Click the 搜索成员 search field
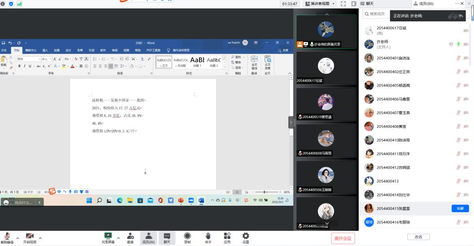474x246 pixels. 376,14
